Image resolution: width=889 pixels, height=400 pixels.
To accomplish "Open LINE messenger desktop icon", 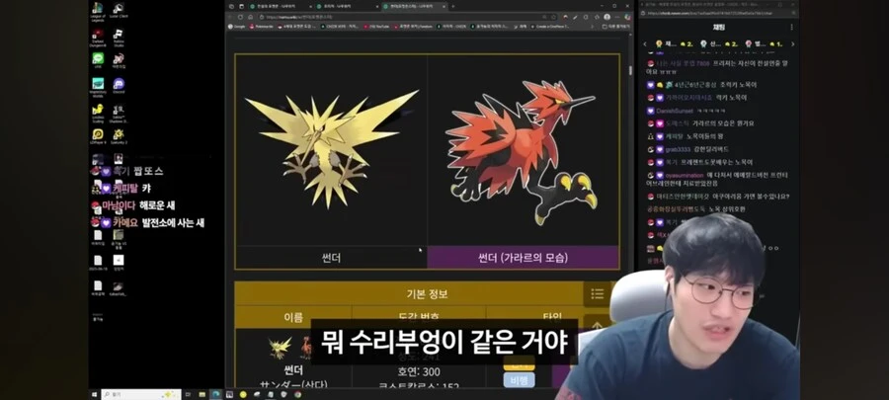I will (98, 60).
